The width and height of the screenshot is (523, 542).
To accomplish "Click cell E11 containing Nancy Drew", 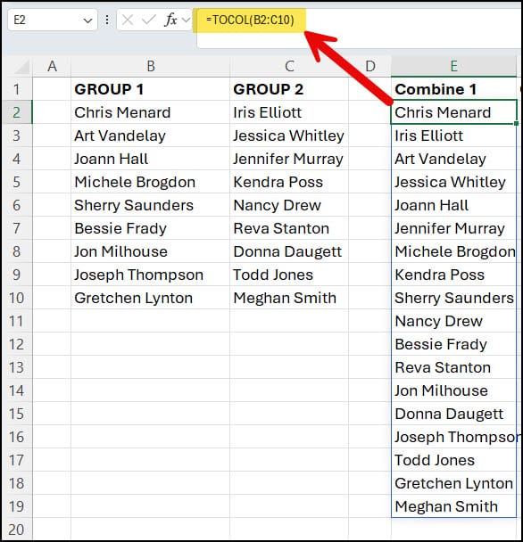I will coord(453,321).
